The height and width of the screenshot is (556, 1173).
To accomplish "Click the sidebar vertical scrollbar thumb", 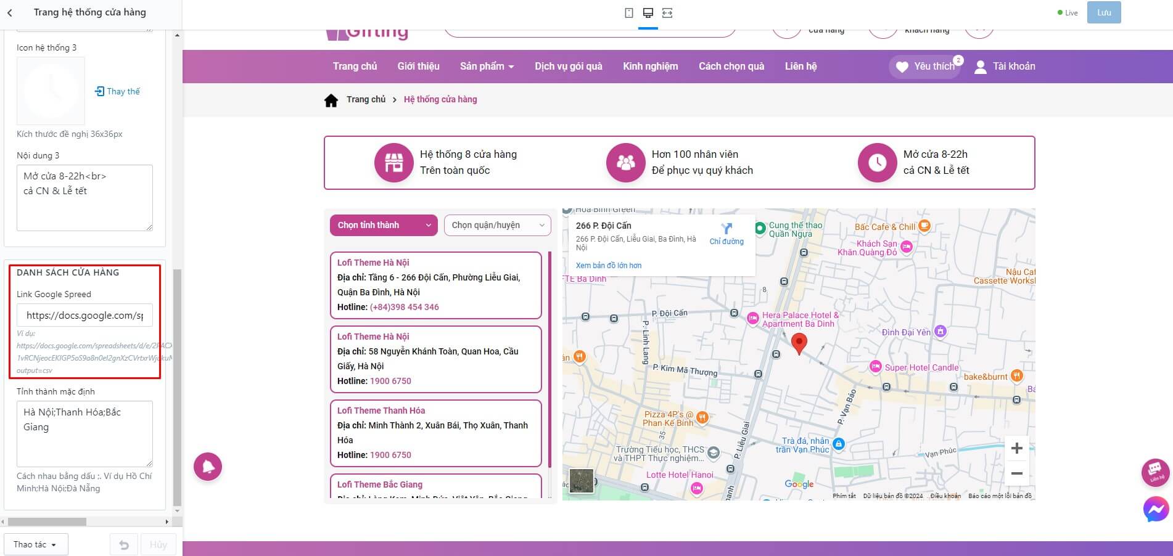I will point(178,387).
